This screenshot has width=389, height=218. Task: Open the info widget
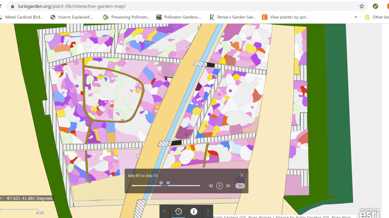point(194,211)
